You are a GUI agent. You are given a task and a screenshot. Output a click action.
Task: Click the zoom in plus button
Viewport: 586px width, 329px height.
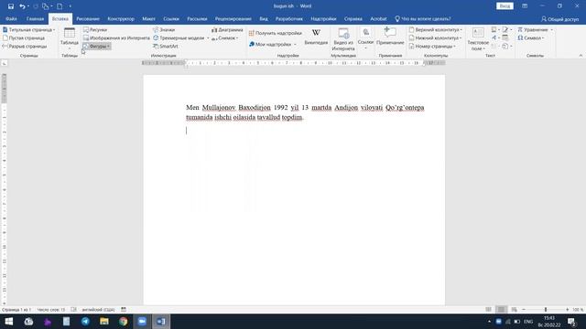568,310
